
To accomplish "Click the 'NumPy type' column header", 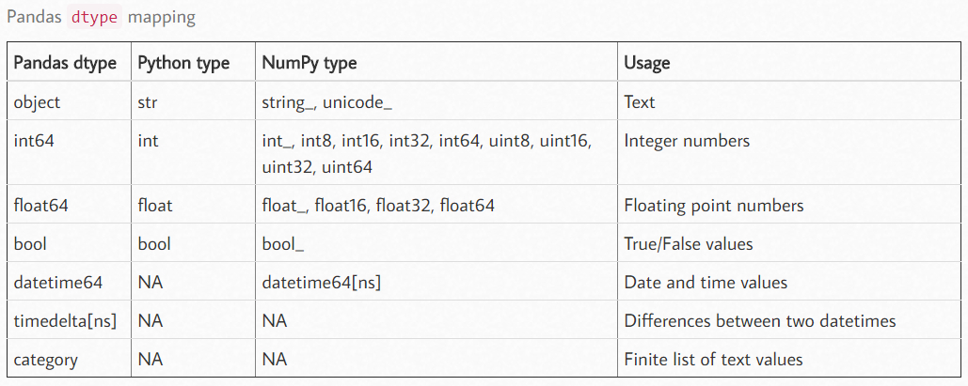I will tap(309, 63).
